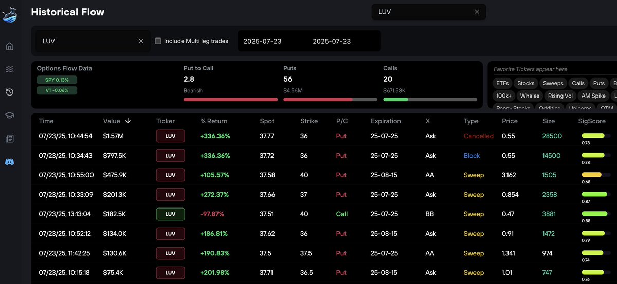The width and height of the screenshot is (617, 284).
Task: Click the Historical Flow page title
Action: coord(67,12)
